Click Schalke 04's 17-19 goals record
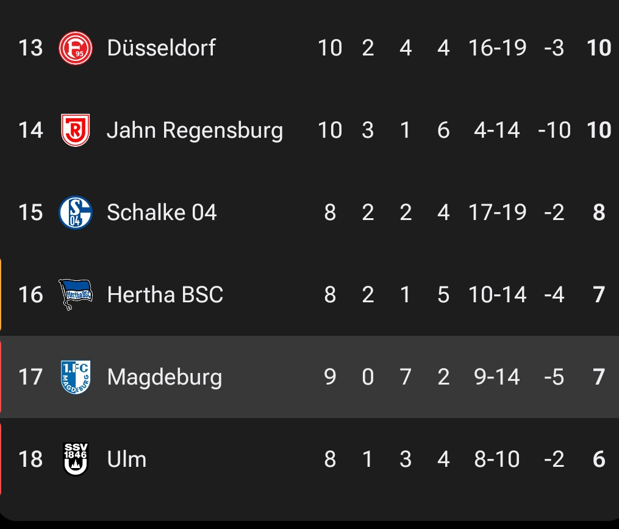 (497, 213)
